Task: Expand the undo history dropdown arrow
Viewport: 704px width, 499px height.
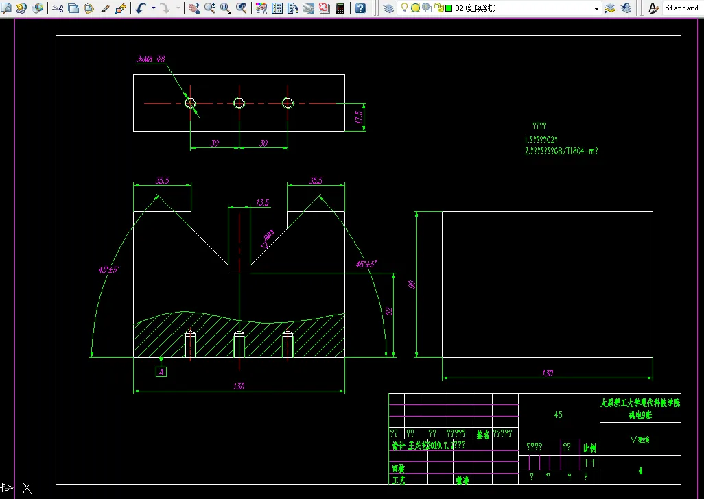Action: pyautogui.click(x=154, y=8)
